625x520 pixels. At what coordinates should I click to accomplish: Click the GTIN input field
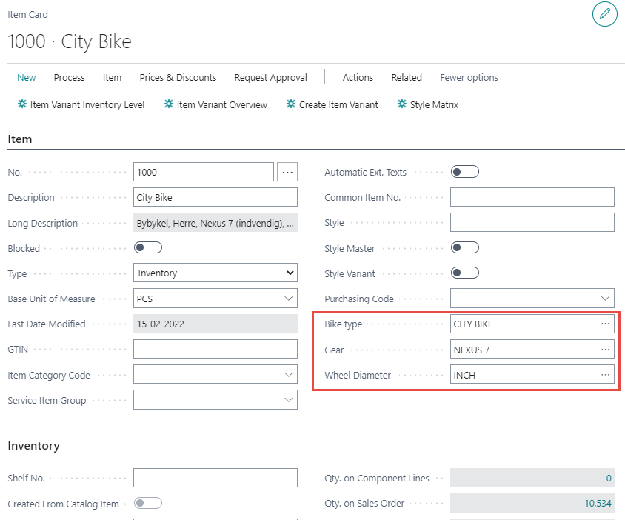[215, 350]
